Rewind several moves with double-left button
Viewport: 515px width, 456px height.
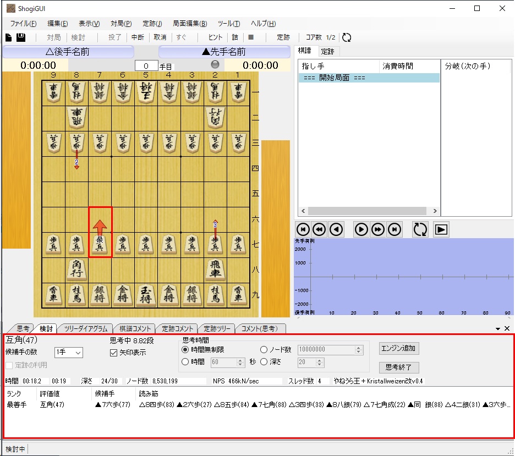click(x=319, y=229)
